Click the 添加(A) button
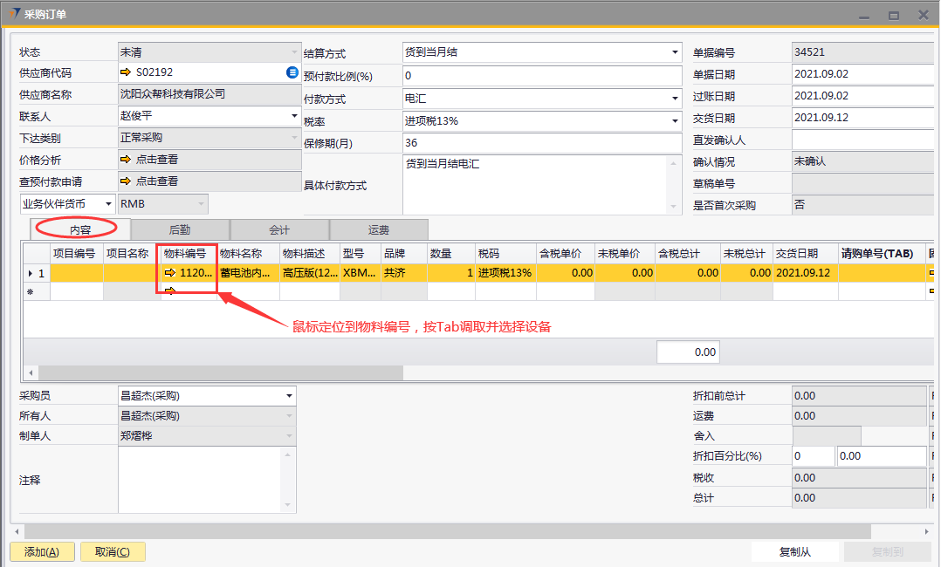 [42, 552]
